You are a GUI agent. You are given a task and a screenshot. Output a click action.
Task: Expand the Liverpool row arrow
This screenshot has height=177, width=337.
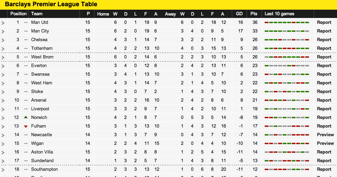pyautogui.click(x=3, y=109)
